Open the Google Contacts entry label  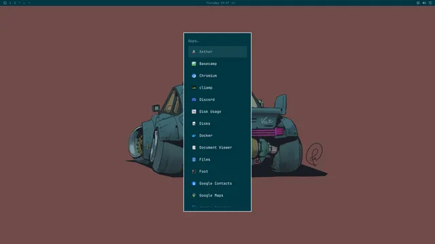point(215,184)
